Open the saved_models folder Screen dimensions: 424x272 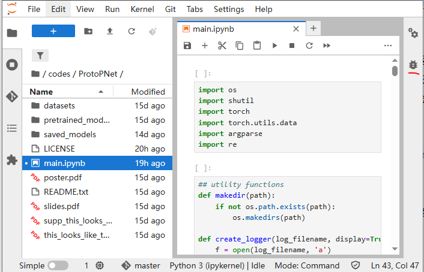coord(70,134)
